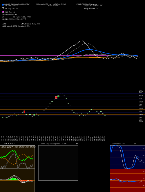The height and width of the screenshot is (192, 145).
Task: Click the 'ADX: 20.27 +DY: 39.33 -DY: 59.33' header
Action: (18, 147)
